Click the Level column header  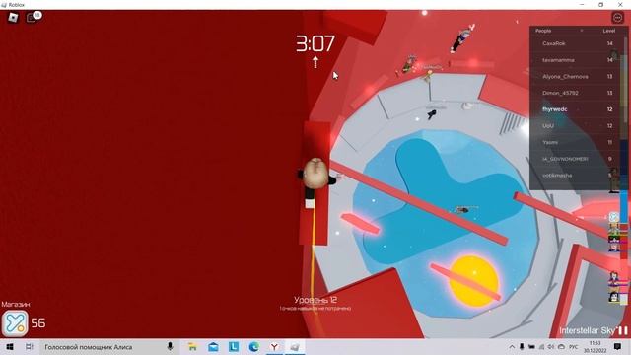point(608,31)
